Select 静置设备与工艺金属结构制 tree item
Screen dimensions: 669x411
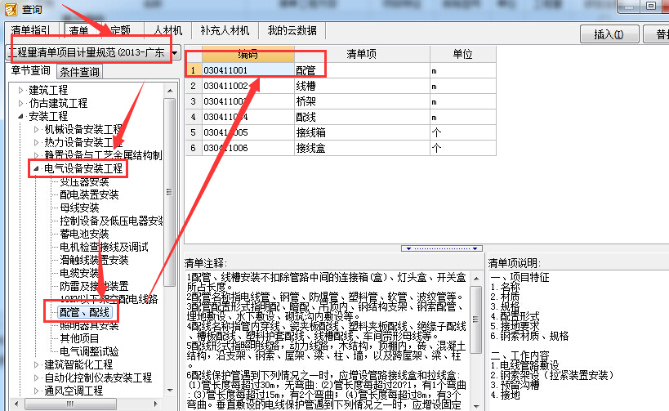click(x=103, y=155)
